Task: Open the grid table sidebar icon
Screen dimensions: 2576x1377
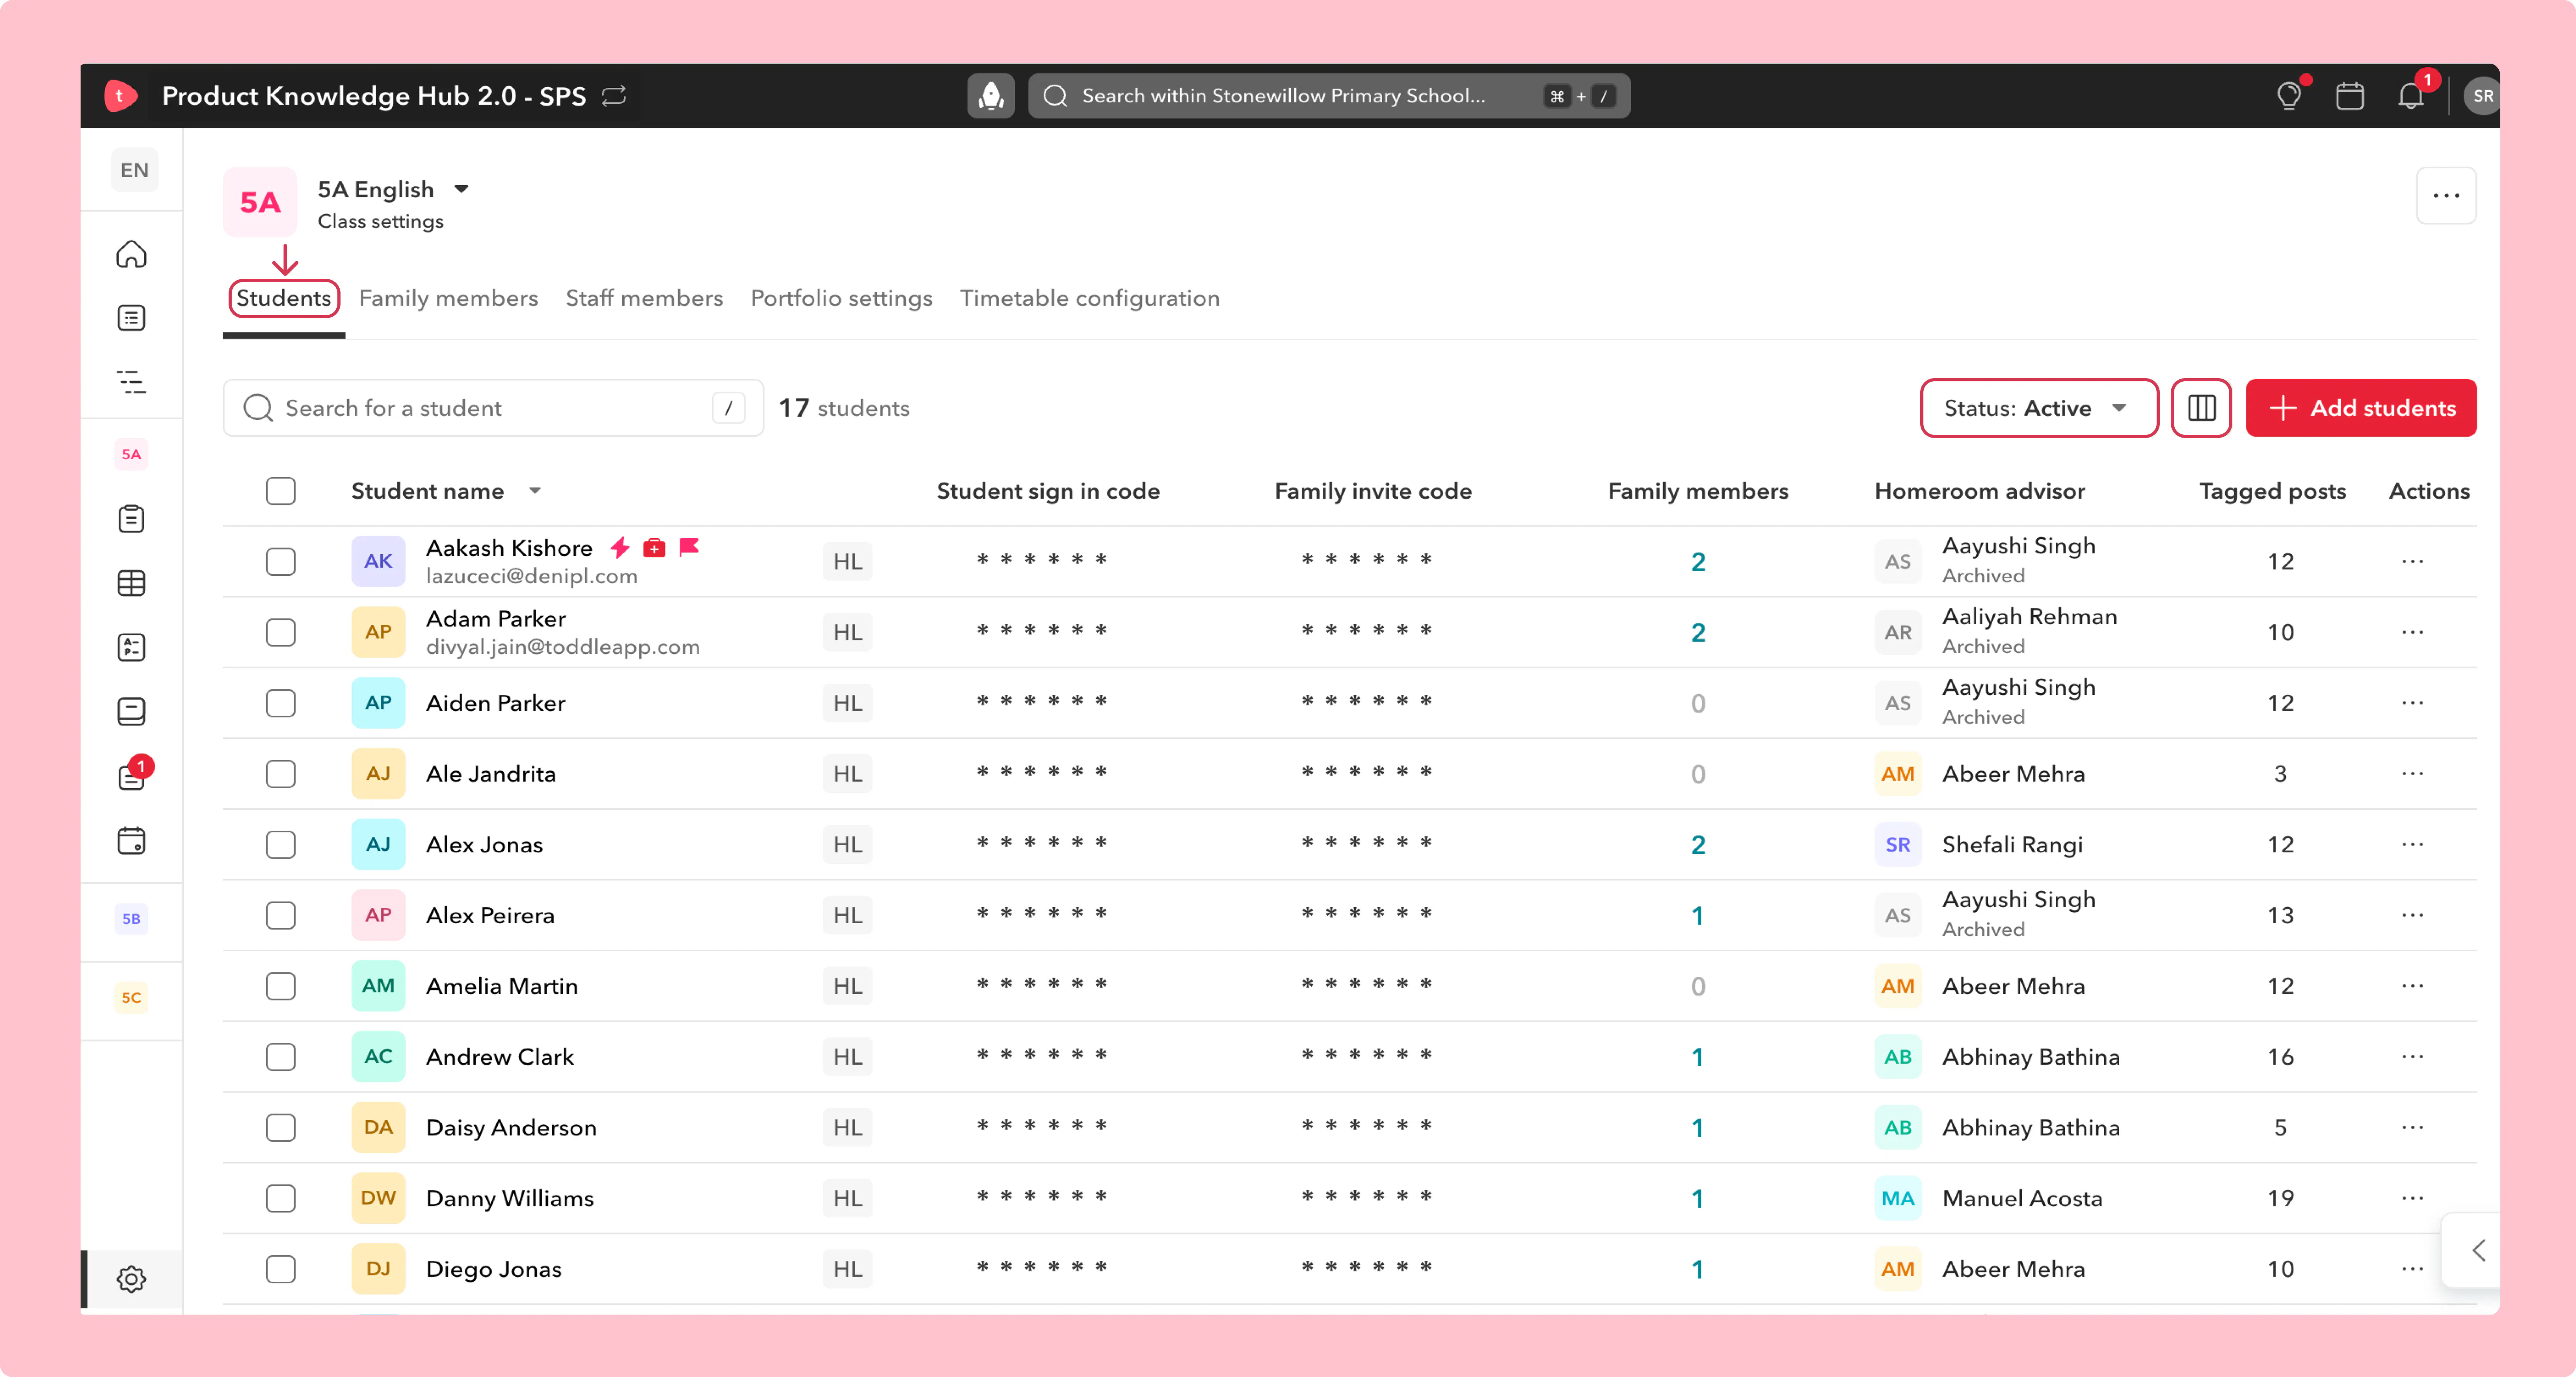Action: (131, 583)
